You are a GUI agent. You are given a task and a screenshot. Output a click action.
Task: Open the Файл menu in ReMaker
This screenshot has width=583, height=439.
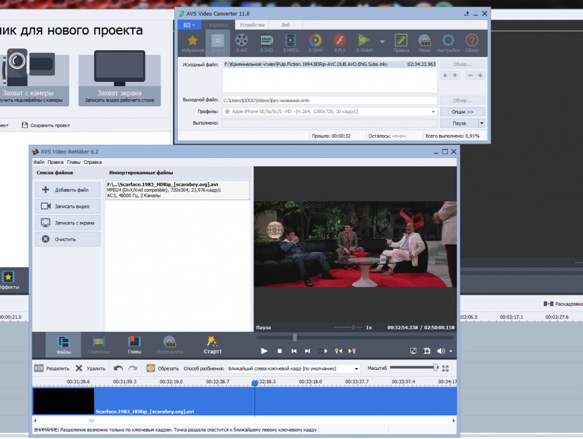point(39,162)
